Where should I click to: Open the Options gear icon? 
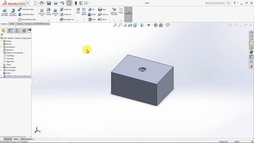point(86,3)
